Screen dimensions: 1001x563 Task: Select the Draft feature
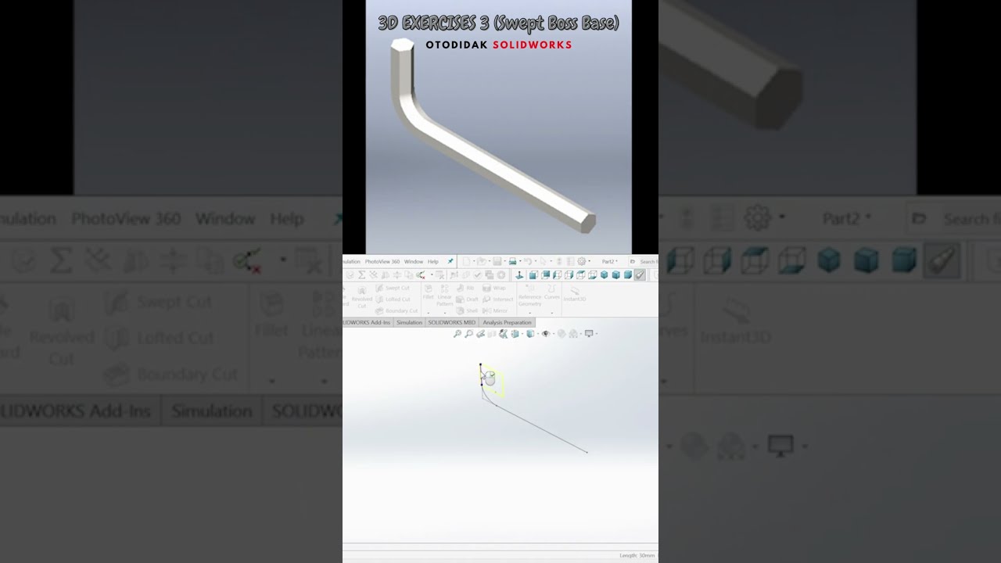[x=467, y=299]
